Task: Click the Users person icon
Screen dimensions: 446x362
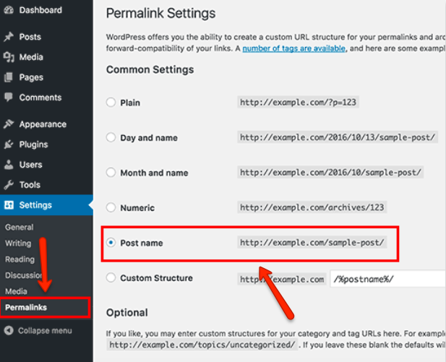Action: [9, 165]
